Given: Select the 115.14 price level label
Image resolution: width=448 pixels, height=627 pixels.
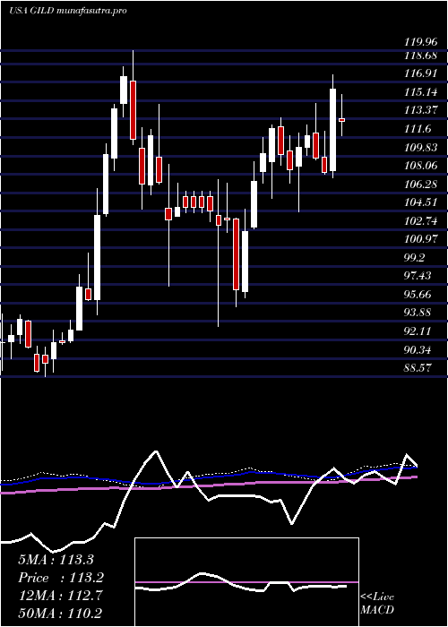Looking at the screenshot, I should coord(420,92).
